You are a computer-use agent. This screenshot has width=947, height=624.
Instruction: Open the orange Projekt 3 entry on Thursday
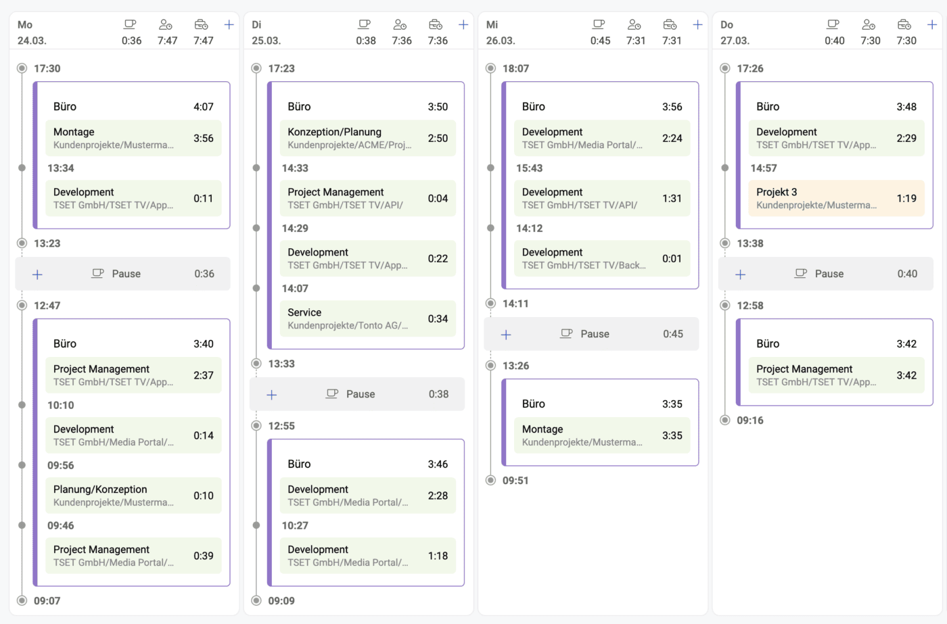click(835, 198)
